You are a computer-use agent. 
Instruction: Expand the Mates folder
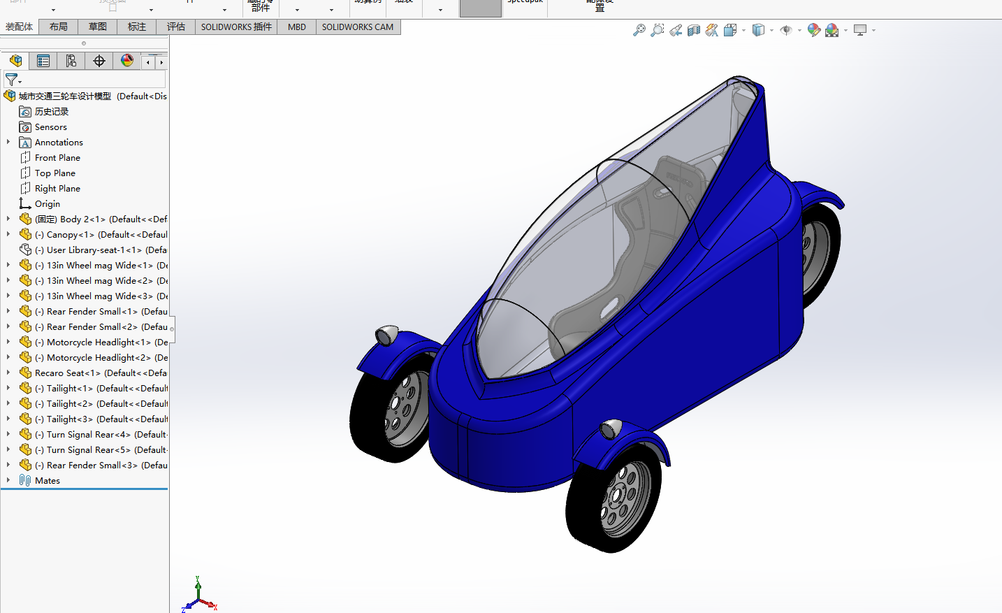(8, 480)
